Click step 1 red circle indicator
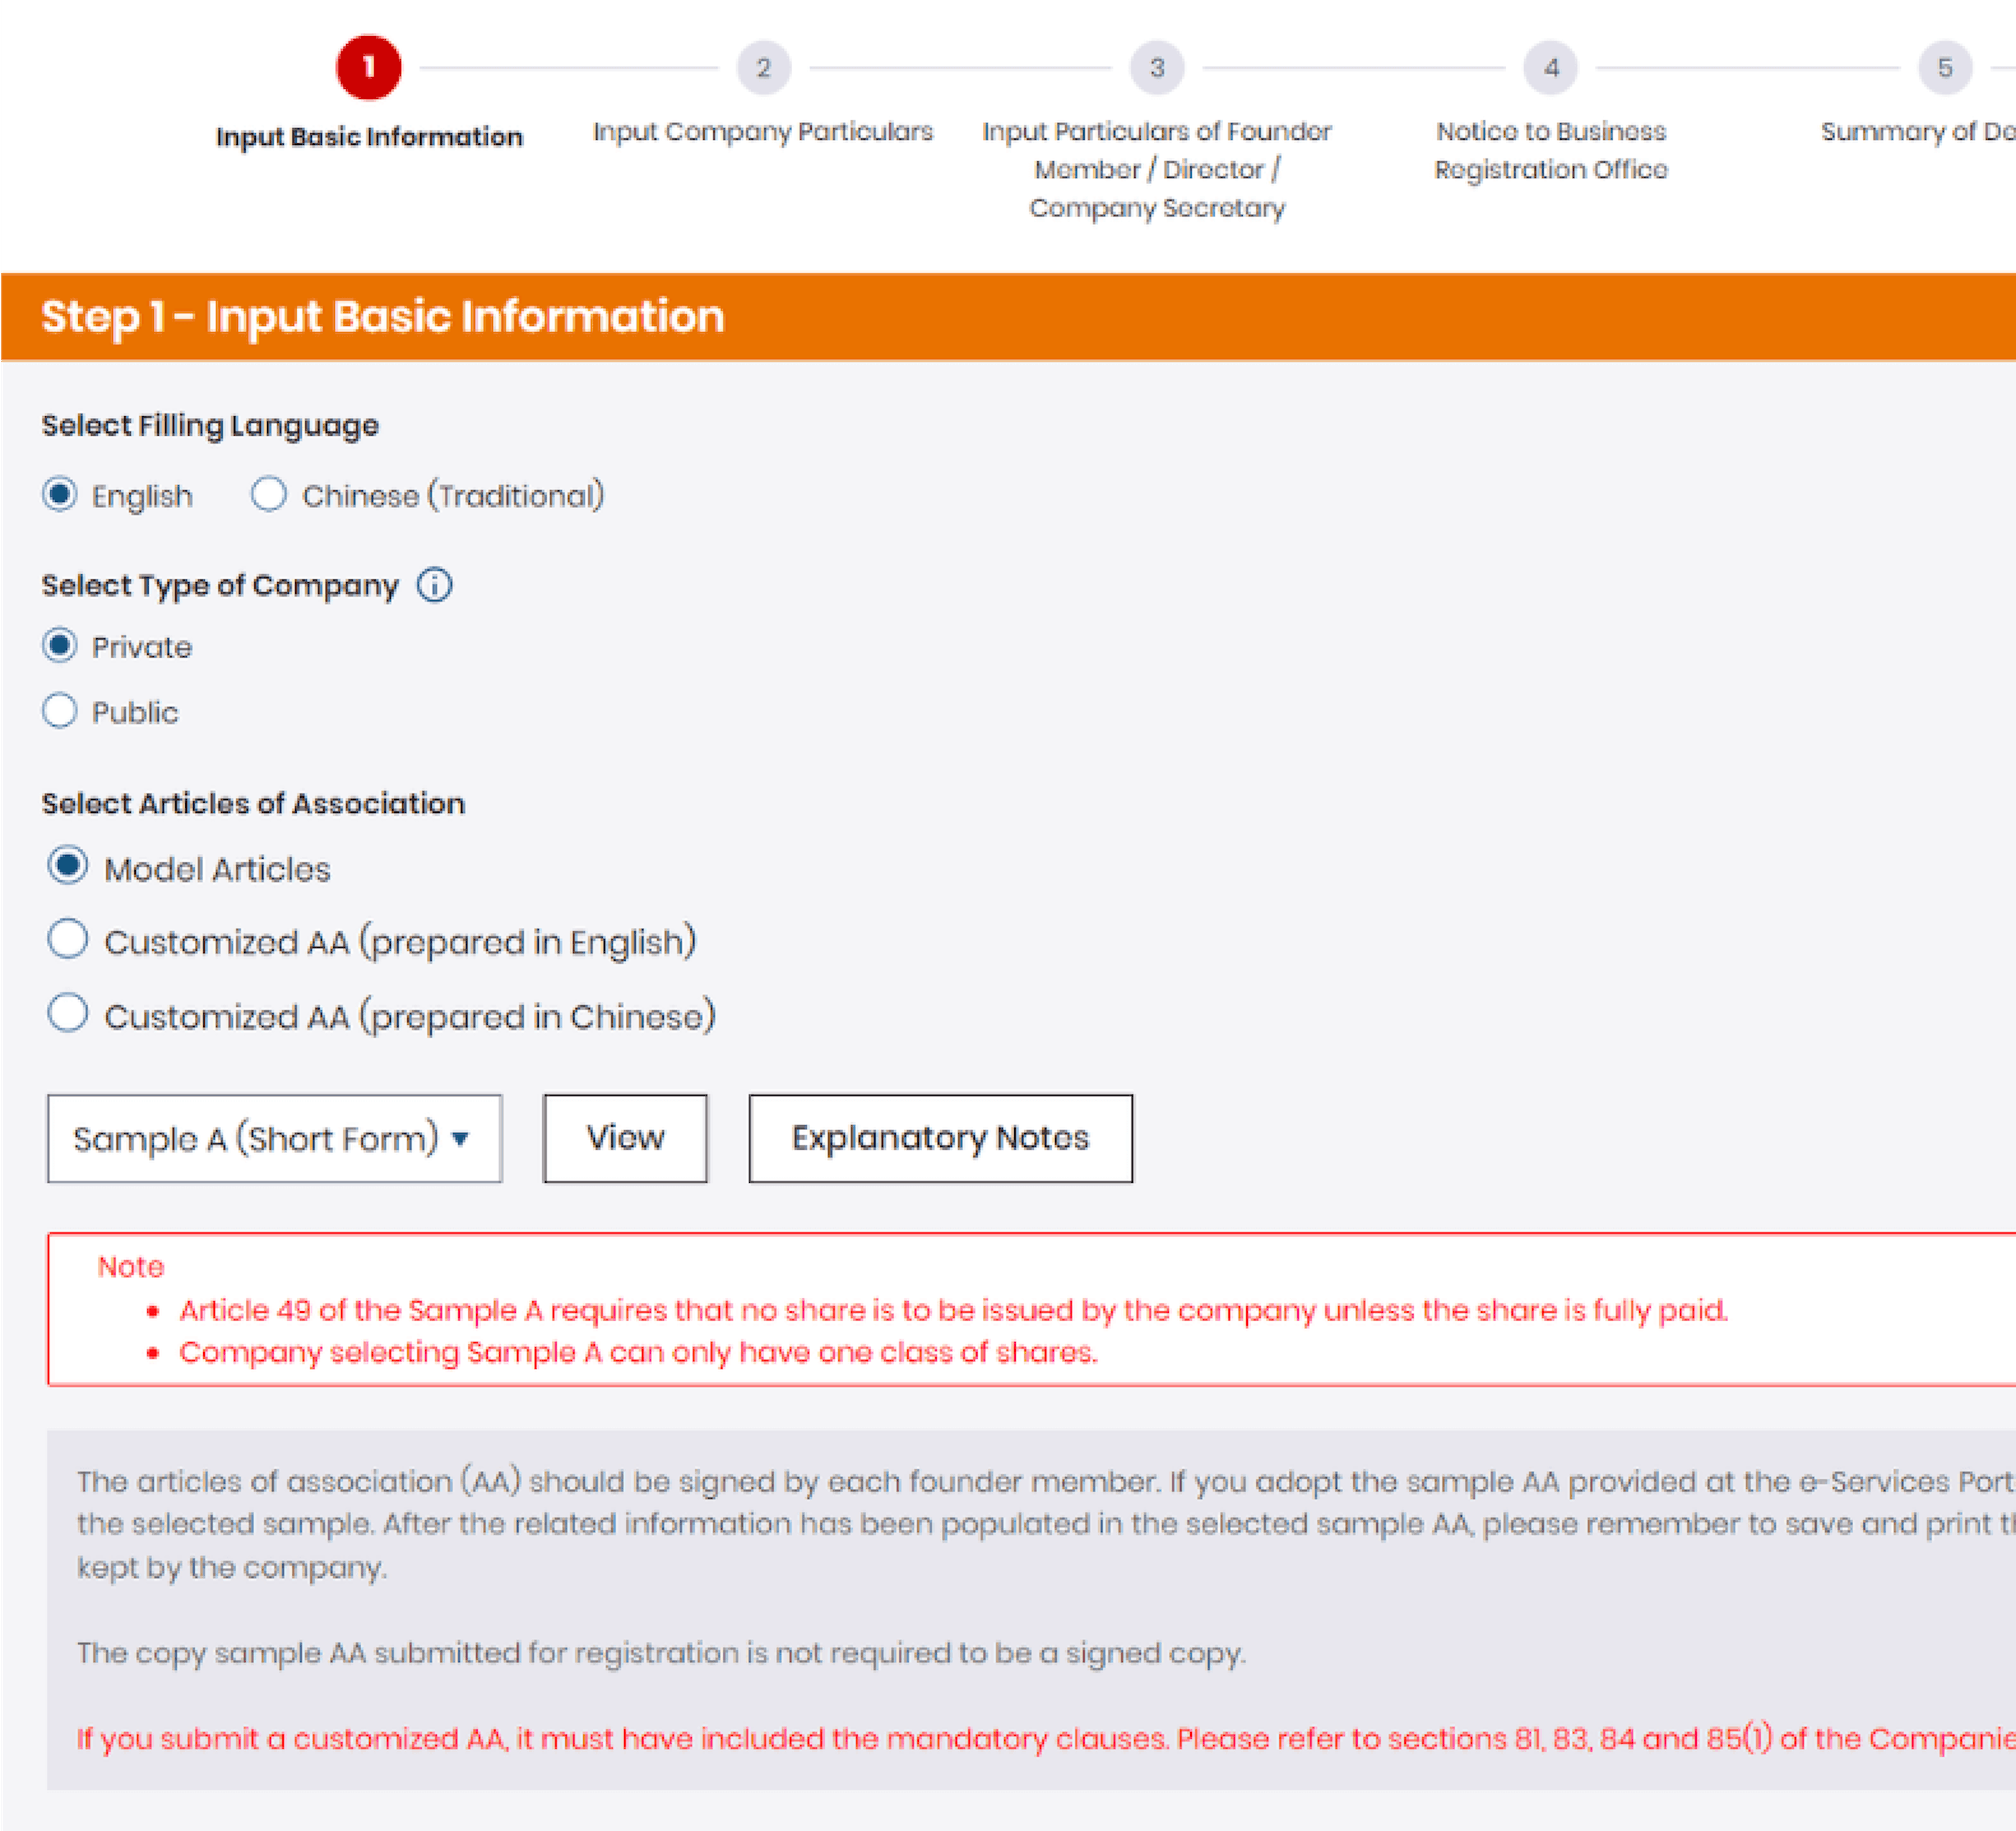Screen dimensions: 2016x1831 point(368,68)
